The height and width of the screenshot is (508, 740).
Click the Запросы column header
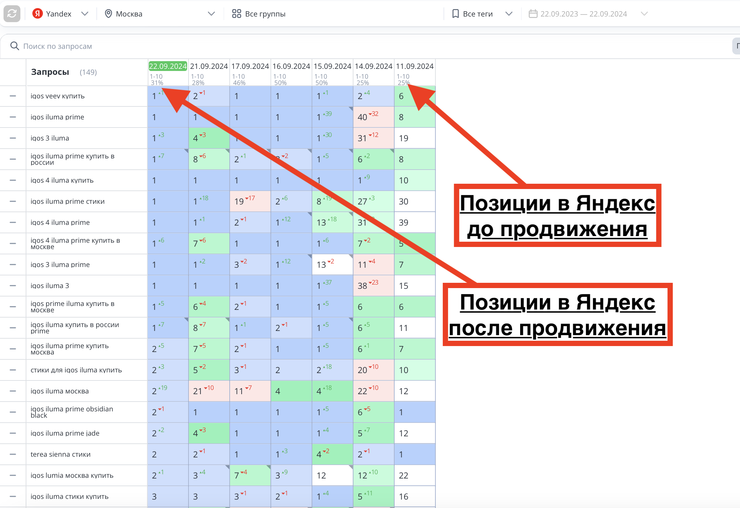point(50,72)
